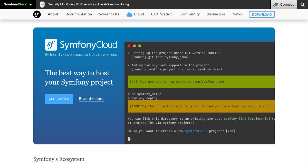Open the Businesses navigation link
Viewport: 308px width, 167px height.
216,14
